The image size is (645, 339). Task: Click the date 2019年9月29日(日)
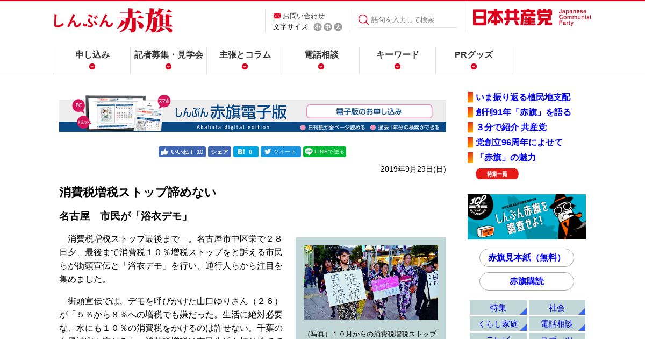pos(413,169)
